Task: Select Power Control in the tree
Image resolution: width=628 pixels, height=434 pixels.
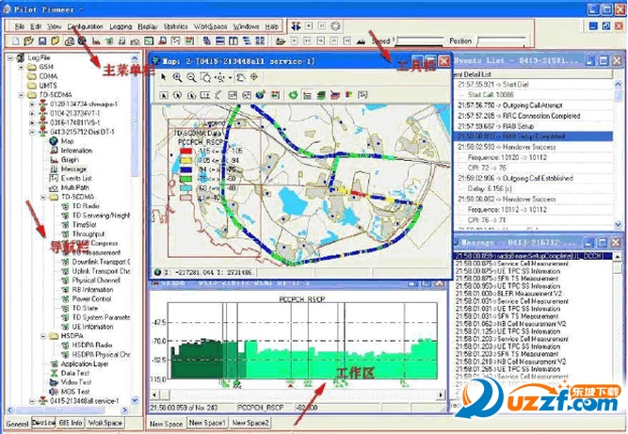Action: (91, 299)
